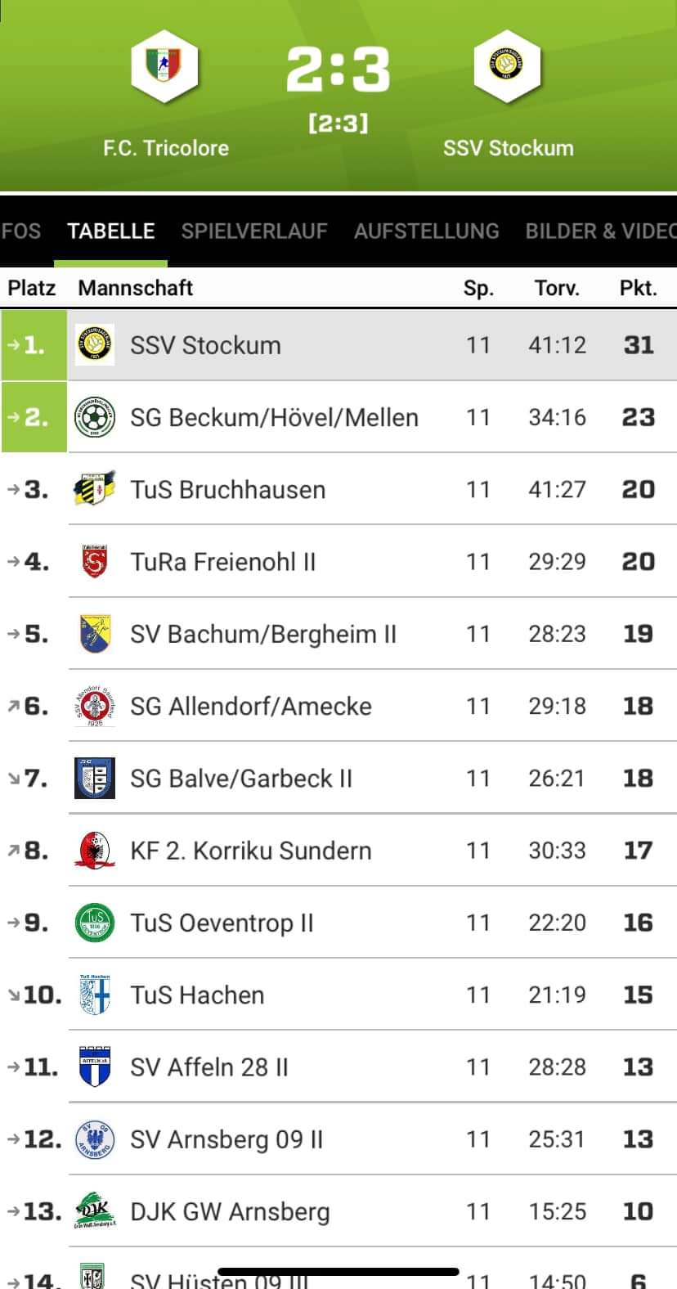This screenshot has width=677, height=1289.
Task: Open the SG Balve/Garbeck II team link
Action: [241, 779]
